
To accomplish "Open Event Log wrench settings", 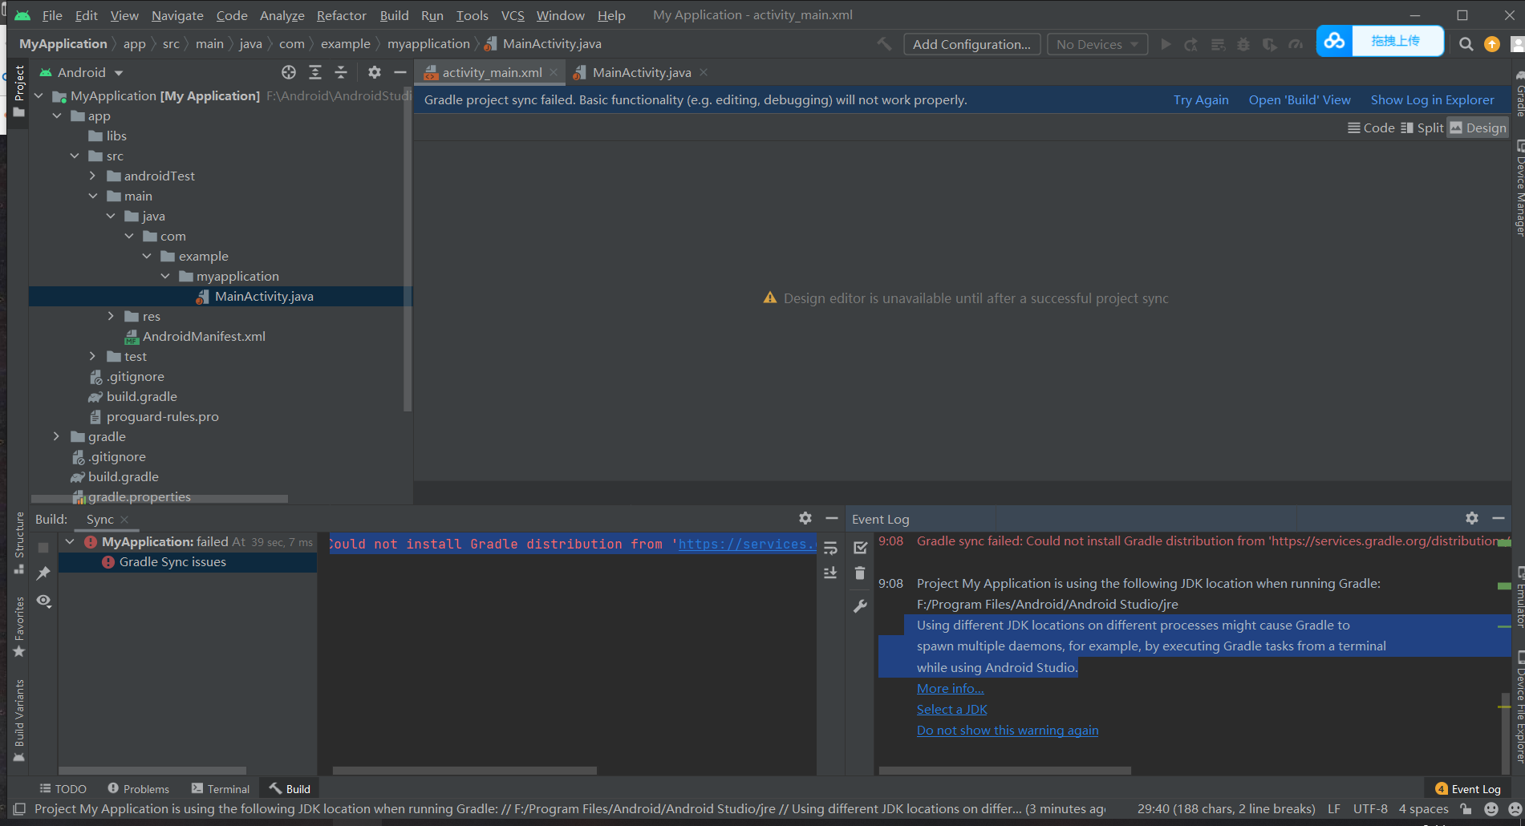I will click(860, 606).
